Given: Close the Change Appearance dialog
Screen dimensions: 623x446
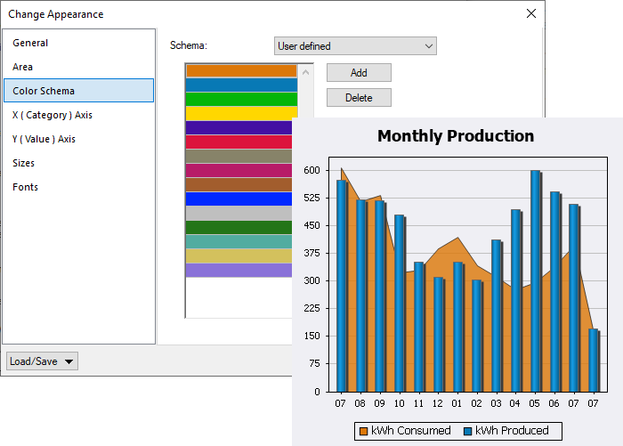Looking at the screenshot, I should tap(531, 13).
